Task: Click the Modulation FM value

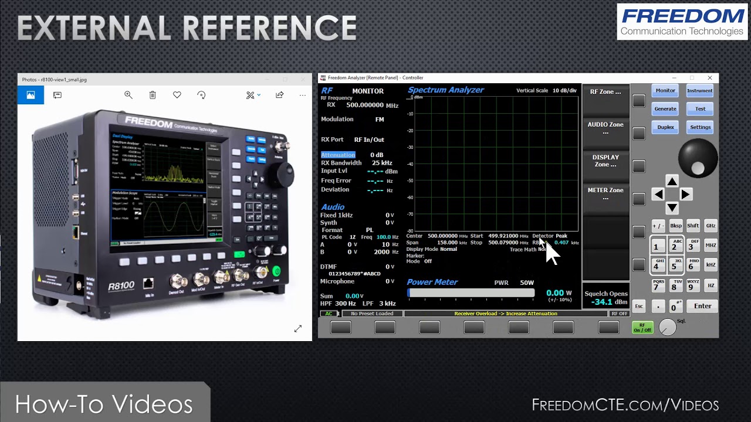Action: [x=380, y=120]
